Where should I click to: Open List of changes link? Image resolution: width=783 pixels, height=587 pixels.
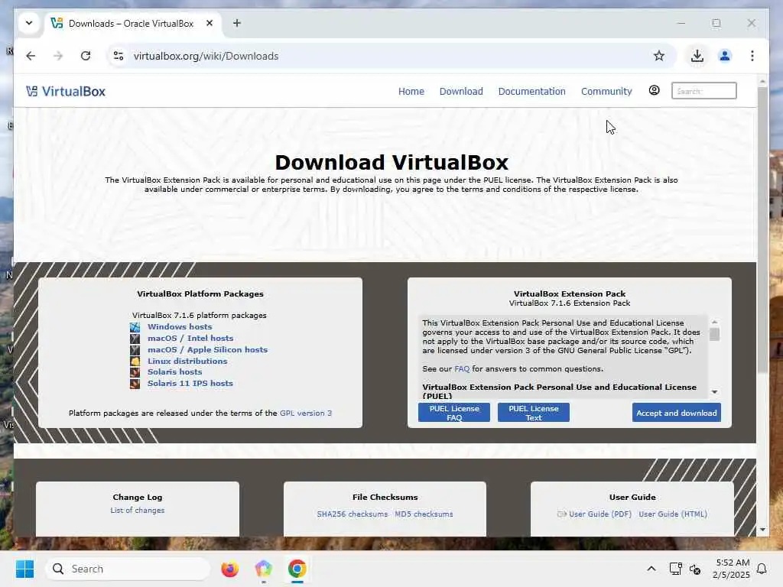pos(138,510)
